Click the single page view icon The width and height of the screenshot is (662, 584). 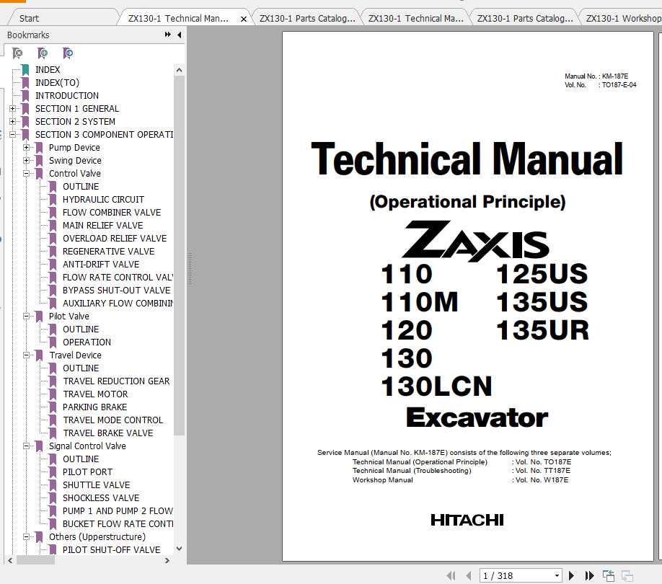pos(609,575)
